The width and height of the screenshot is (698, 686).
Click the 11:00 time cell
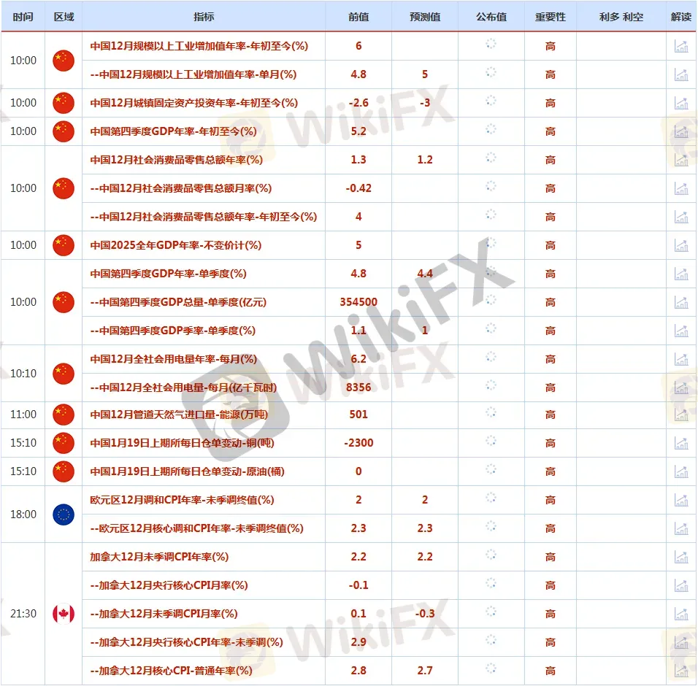point(23,415)
